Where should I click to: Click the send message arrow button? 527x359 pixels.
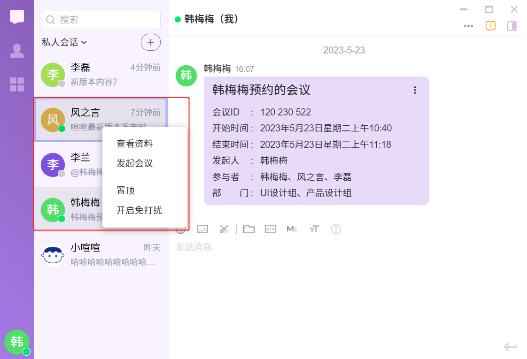[x=511, y=347]
